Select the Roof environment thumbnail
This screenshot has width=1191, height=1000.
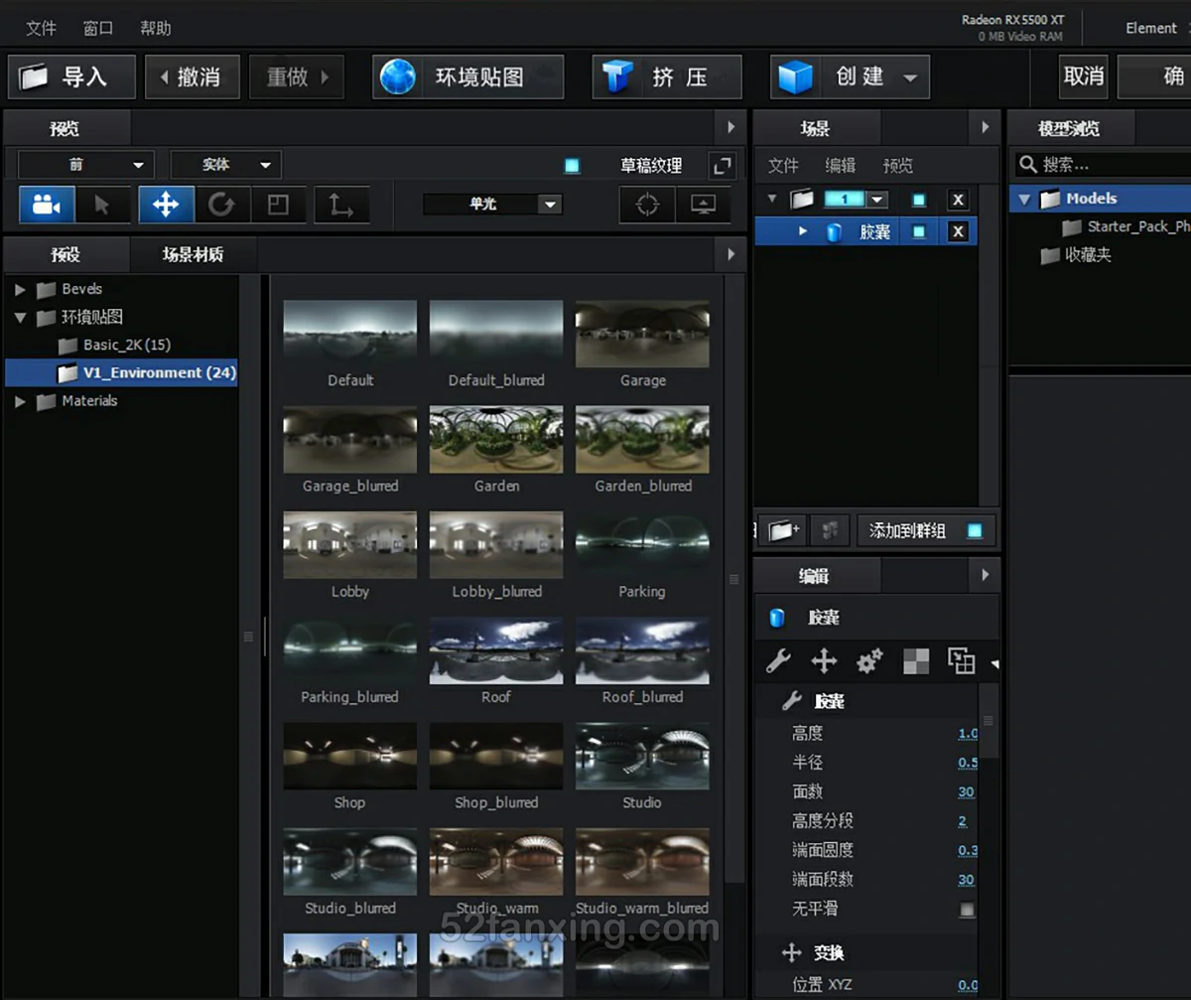(496, 651)
